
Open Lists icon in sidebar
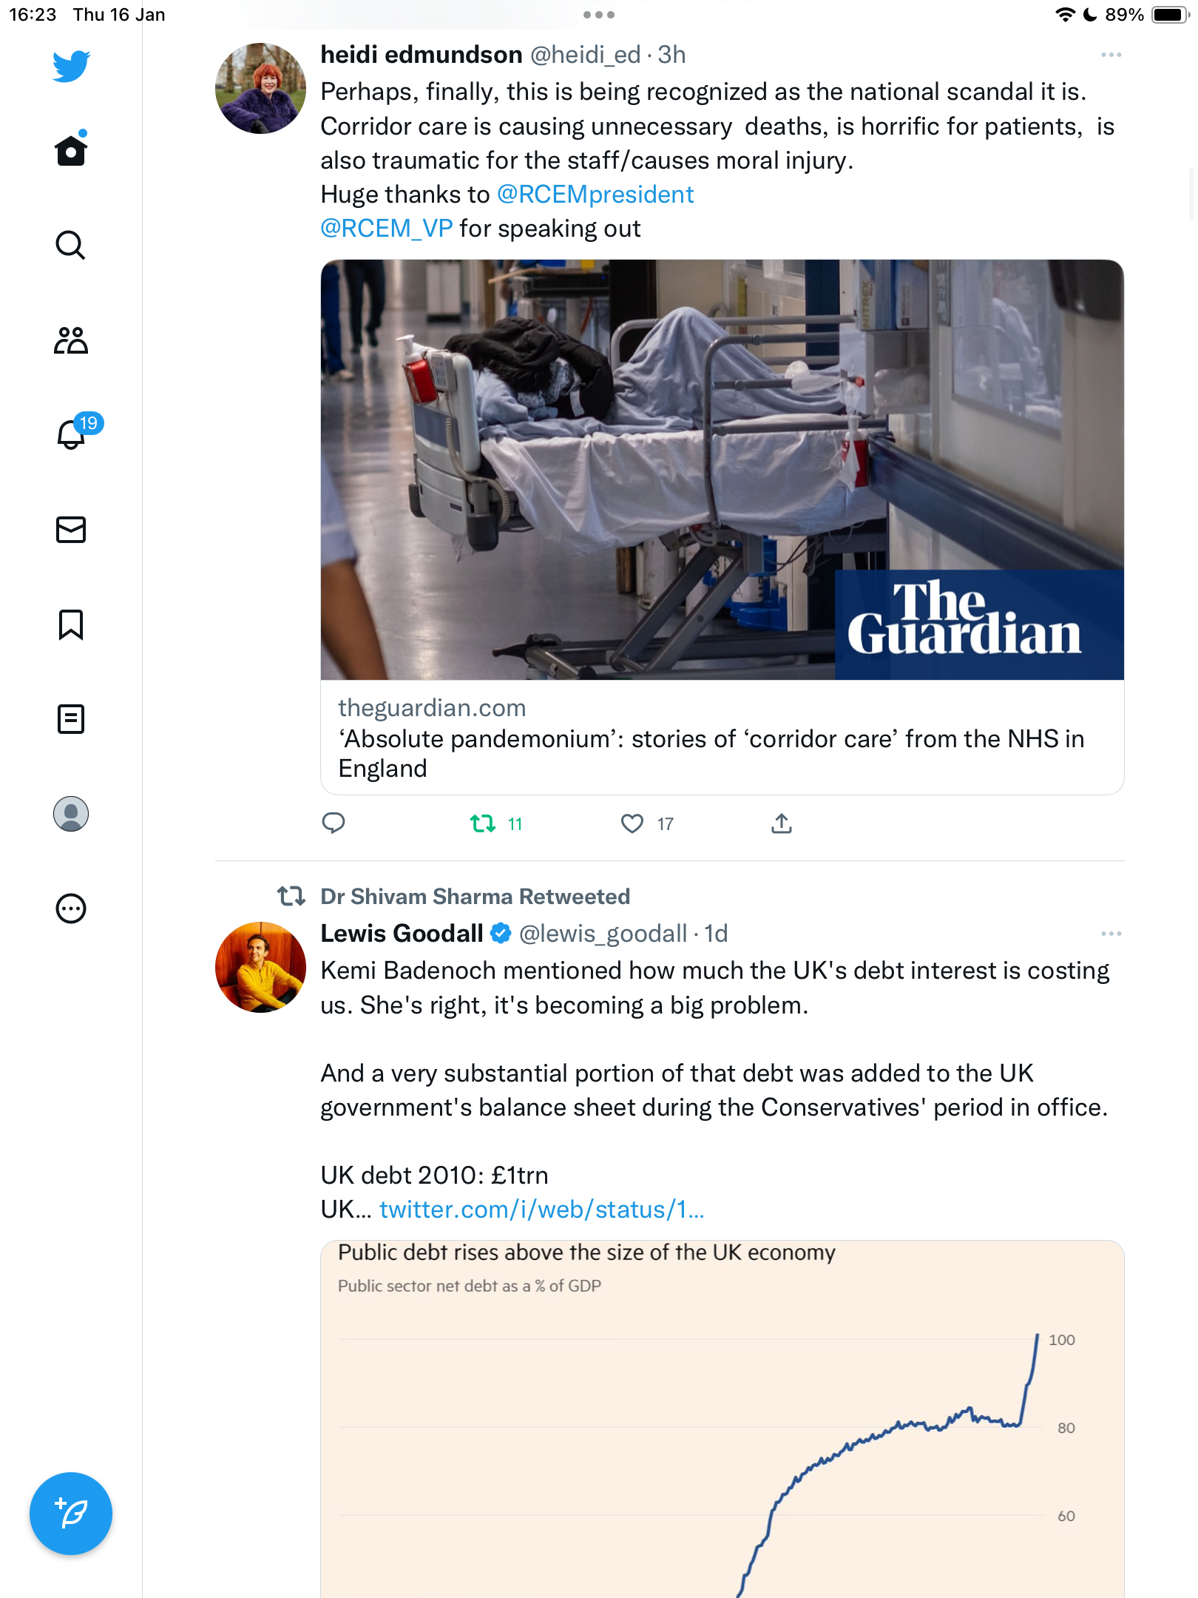click(71, 719)
